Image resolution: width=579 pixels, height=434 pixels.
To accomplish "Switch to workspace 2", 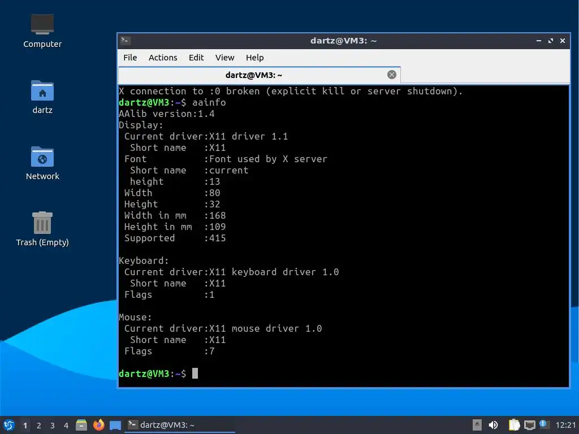I will tap(39, 426).
